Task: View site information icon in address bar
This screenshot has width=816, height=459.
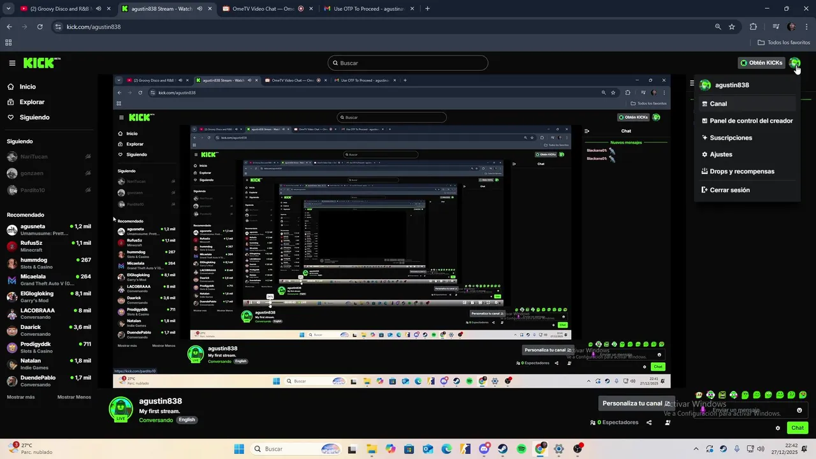Action: [59, 27]
